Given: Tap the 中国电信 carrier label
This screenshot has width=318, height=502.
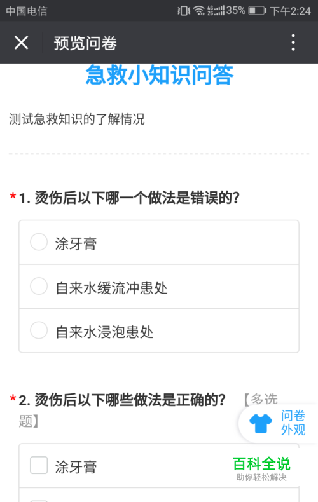Looking at the screenshot, I should click(x=27, y=11).
